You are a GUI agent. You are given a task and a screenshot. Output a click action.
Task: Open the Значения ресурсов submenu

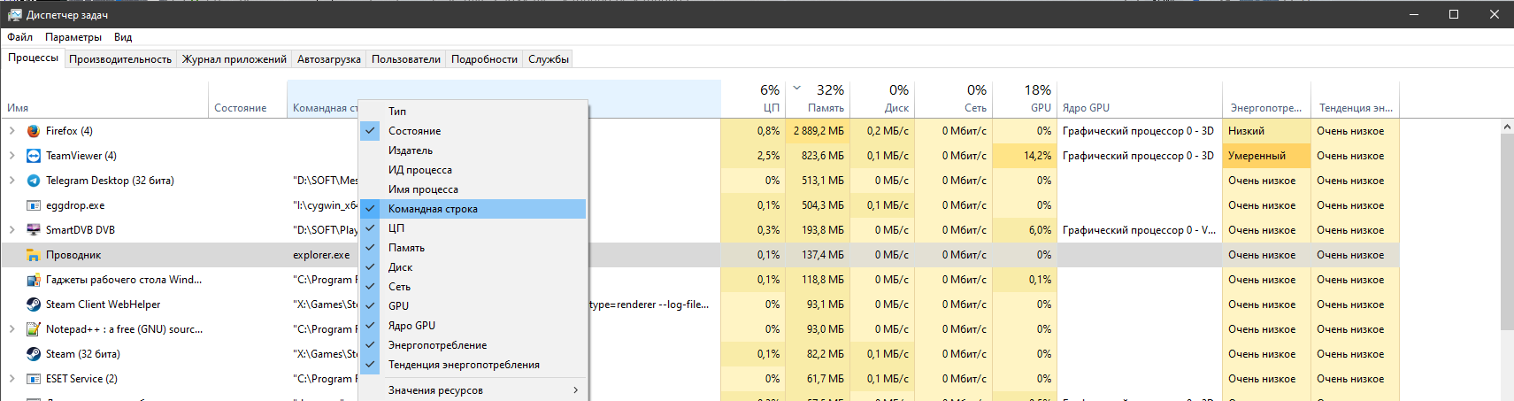[x=435, y=390]
